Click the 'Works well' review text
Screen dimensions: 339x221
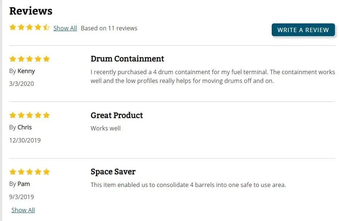pyautogui.click(x=106, y=128)
